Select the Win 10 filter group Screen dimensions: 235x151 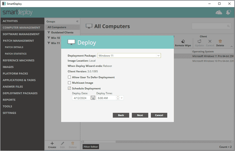[x=53, y=38]
